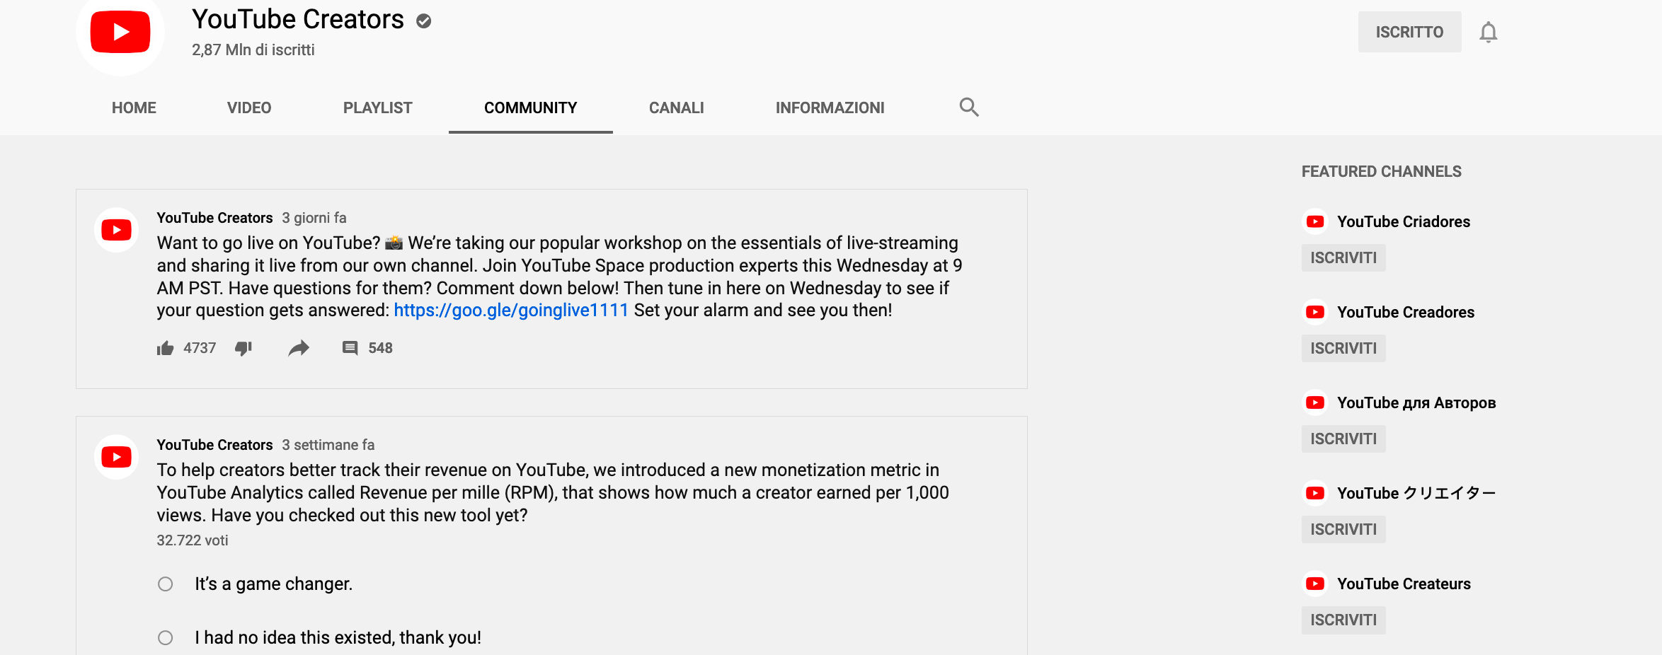This screenshot has width=1662, height=655.
Task: Select the COMMUNITY tab
Action: coord(530,108)
